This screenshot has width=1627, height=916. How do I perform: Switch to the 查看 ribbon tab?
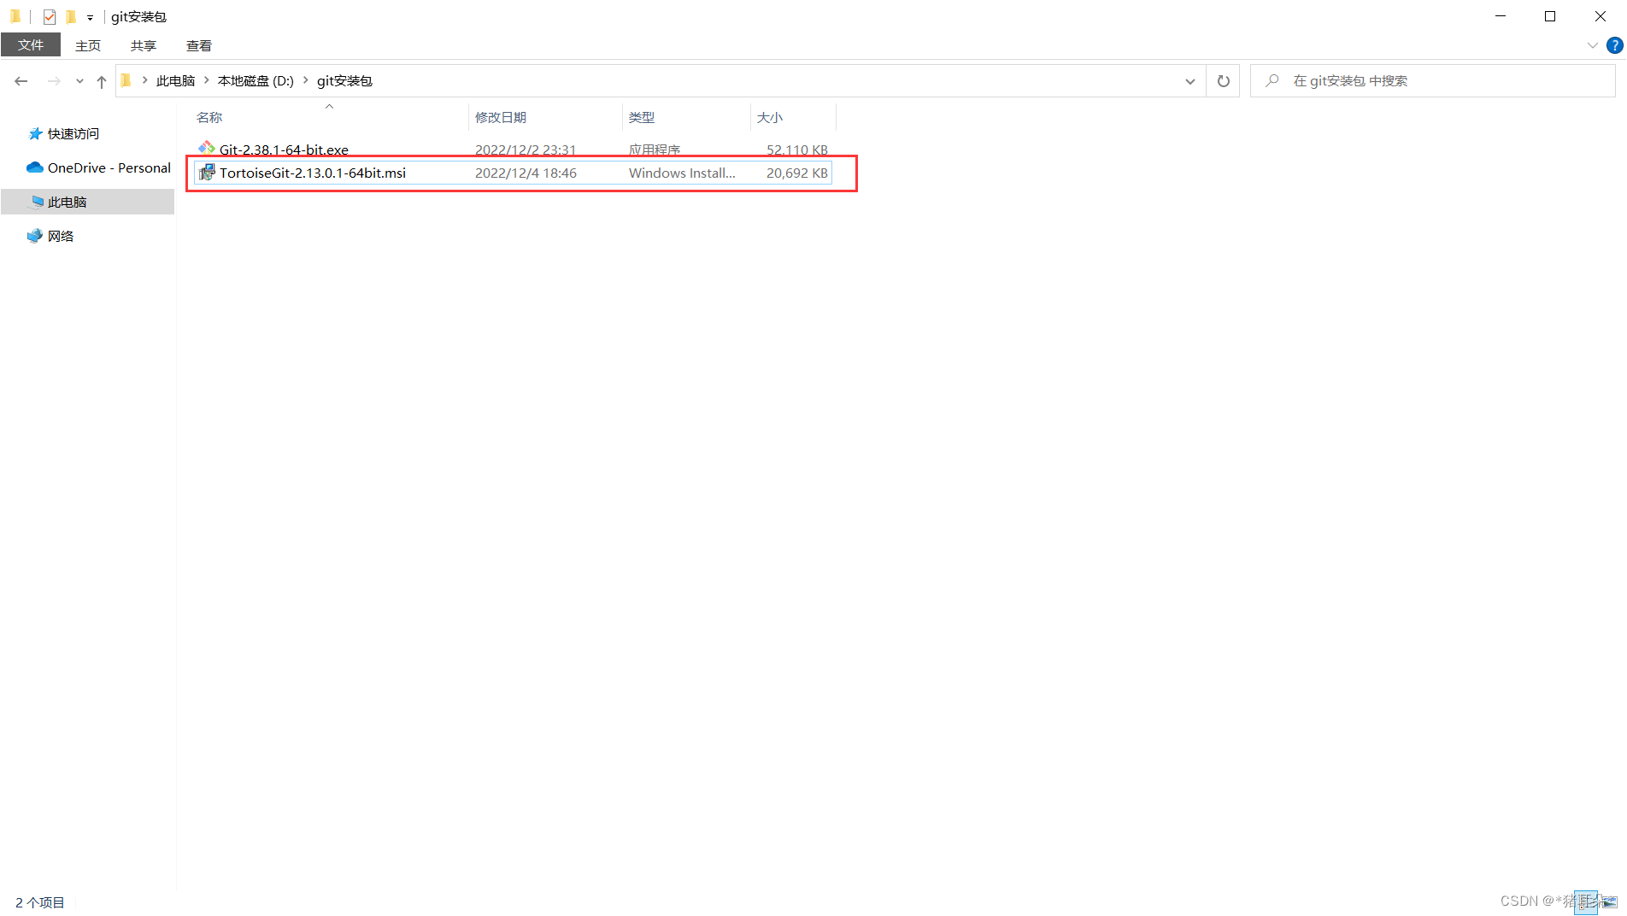(199, 45)
